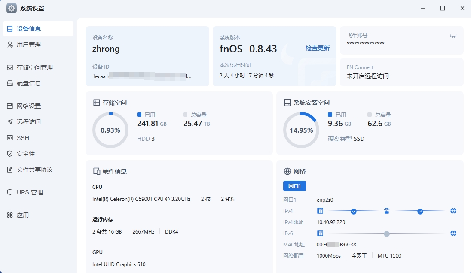
Task: Click the IPv6 internet globe icon
Action: click(x=453, y=233)
